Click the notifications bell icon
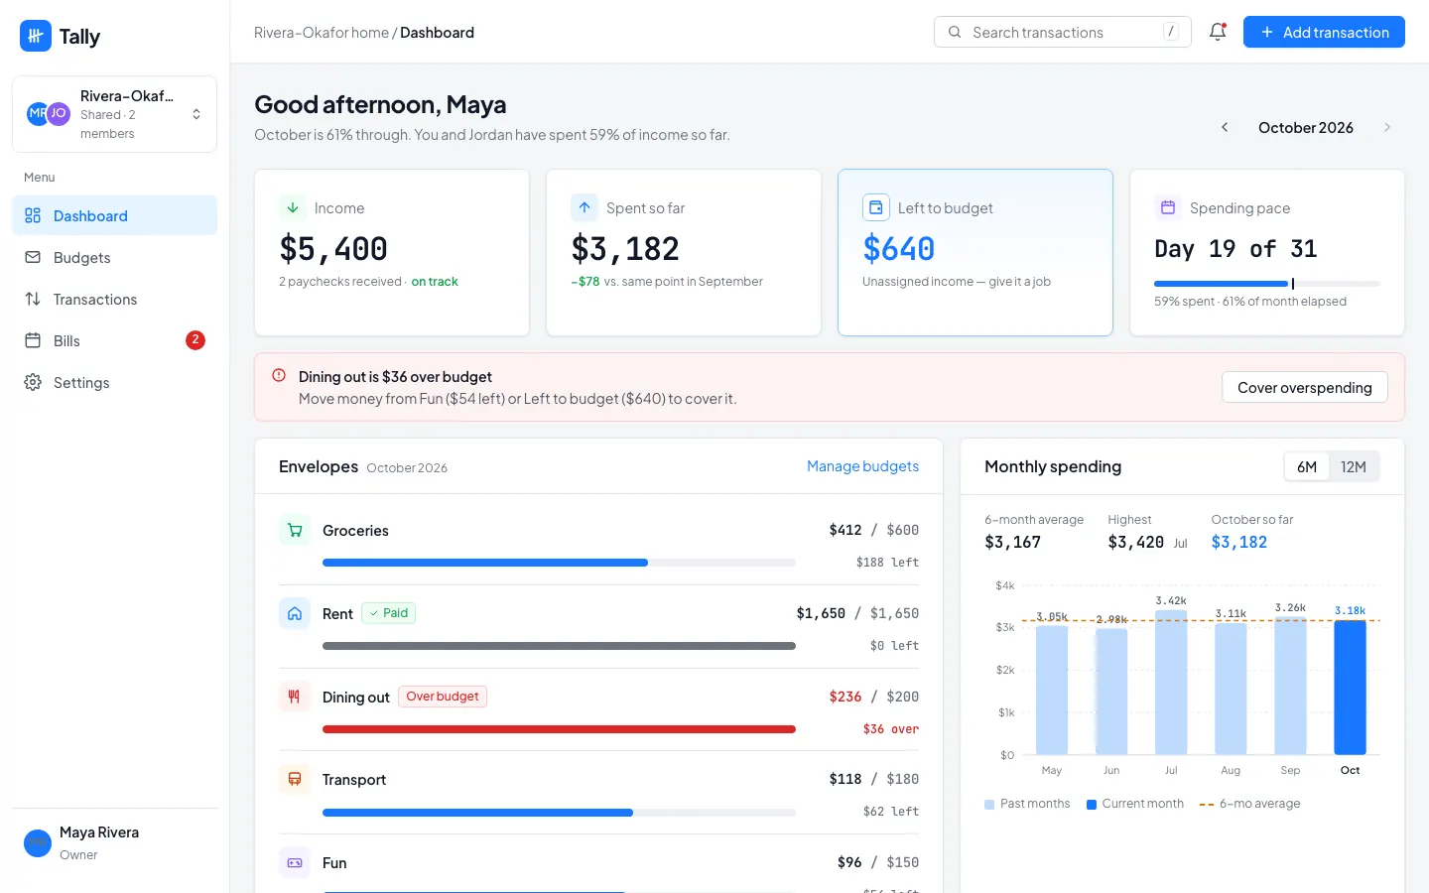This screenshot has width=1429, height=893. coord(1218,32)
